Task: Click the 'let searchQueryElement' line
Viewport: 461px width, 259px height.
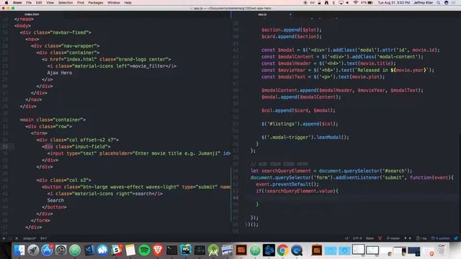Action: [x=331, y=171]
